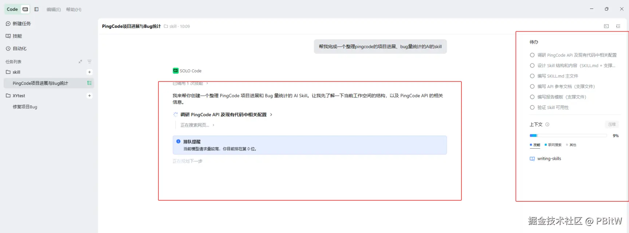Mark the 编写报告模板 todo circle
Screen dimensions: 629x233
point(532,97)
